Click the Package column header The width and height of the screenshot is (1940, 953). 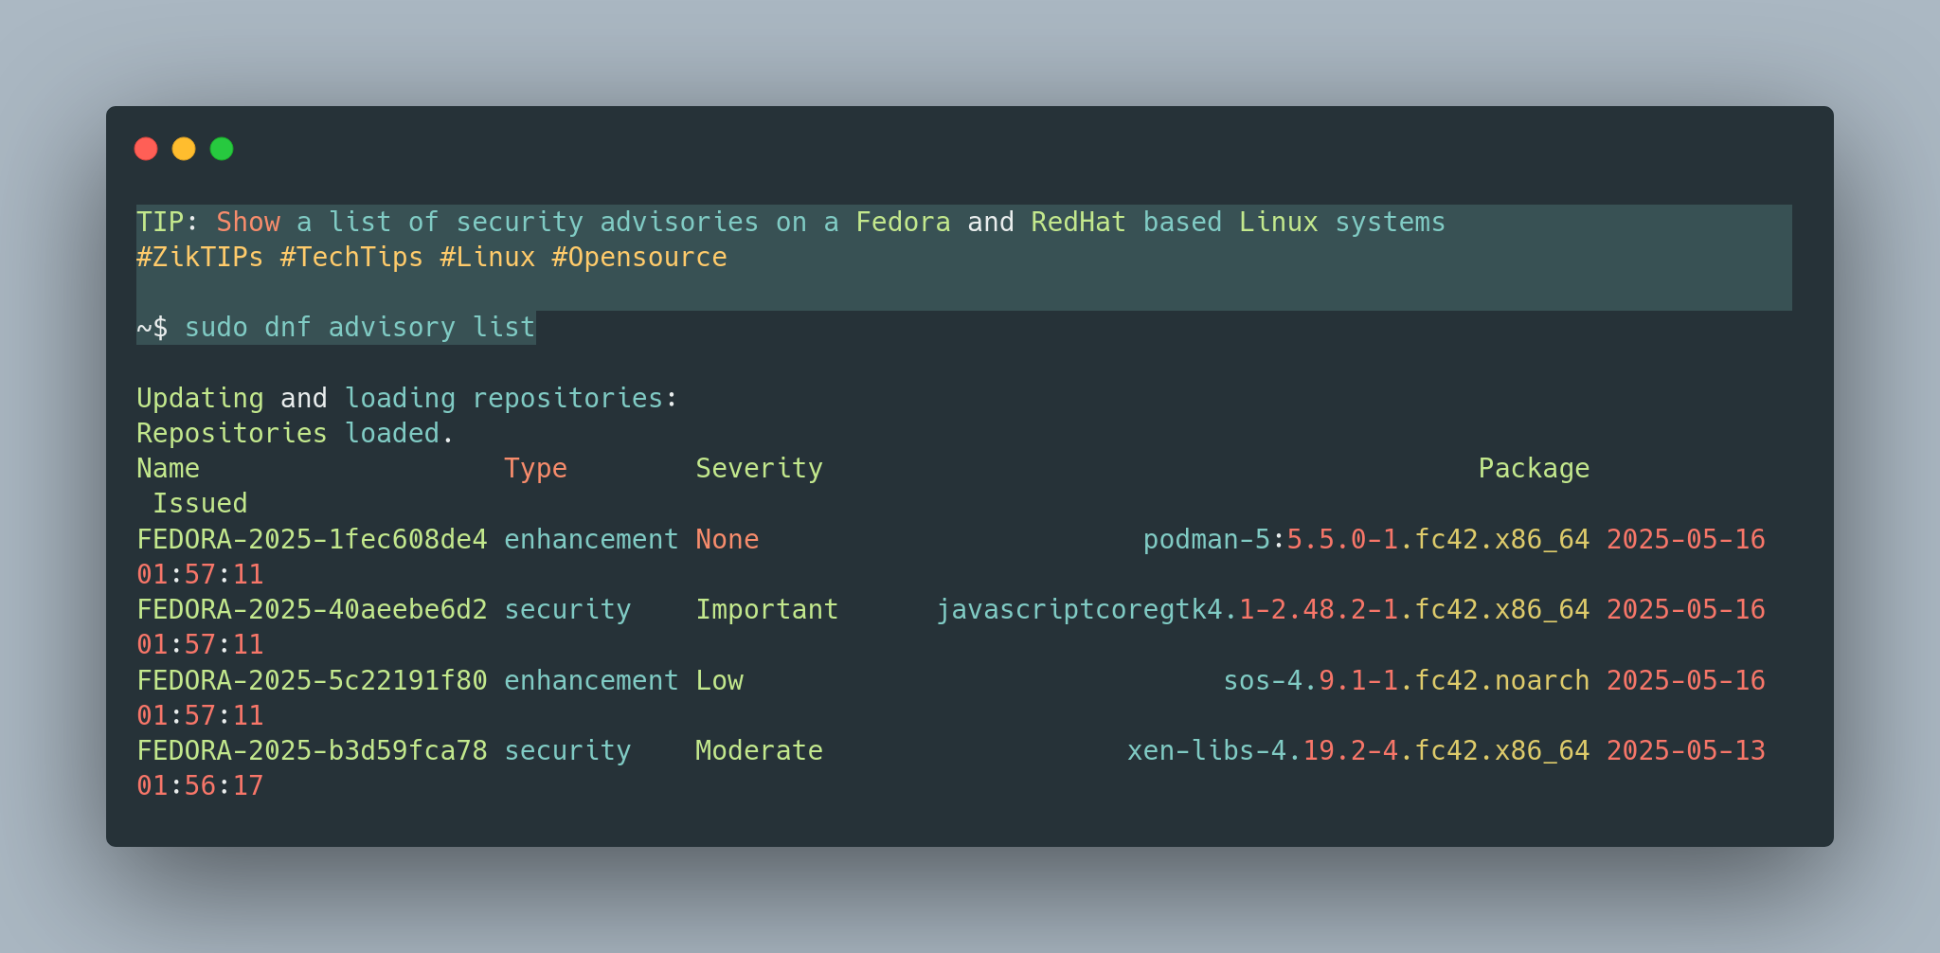tap(1534, 469)
